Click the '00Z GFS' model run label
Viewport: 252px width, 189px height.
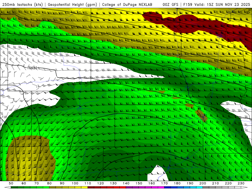point(170,4)
